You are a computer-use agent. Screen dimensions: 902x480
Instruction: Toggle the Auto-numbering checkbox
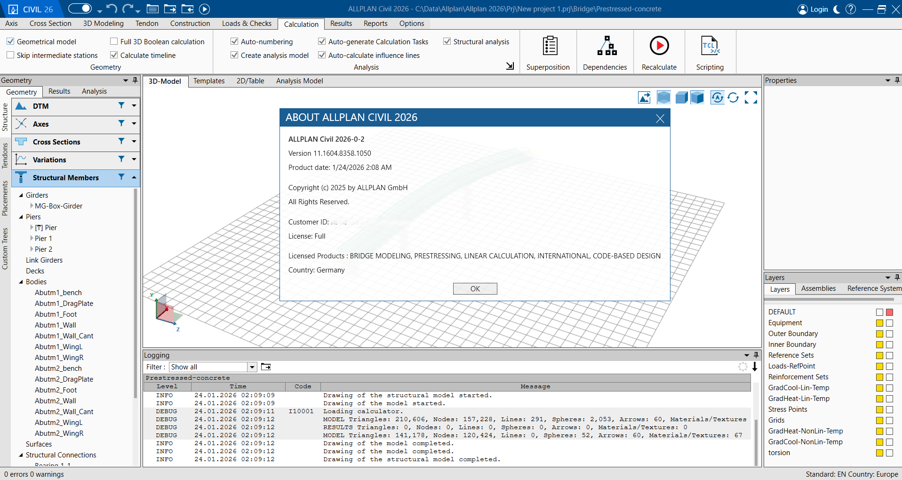(234, 41)
